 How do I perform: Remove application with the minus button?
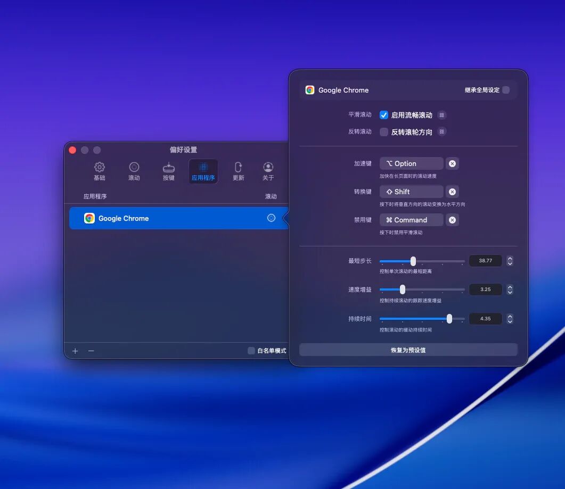[x=91, y=351]
